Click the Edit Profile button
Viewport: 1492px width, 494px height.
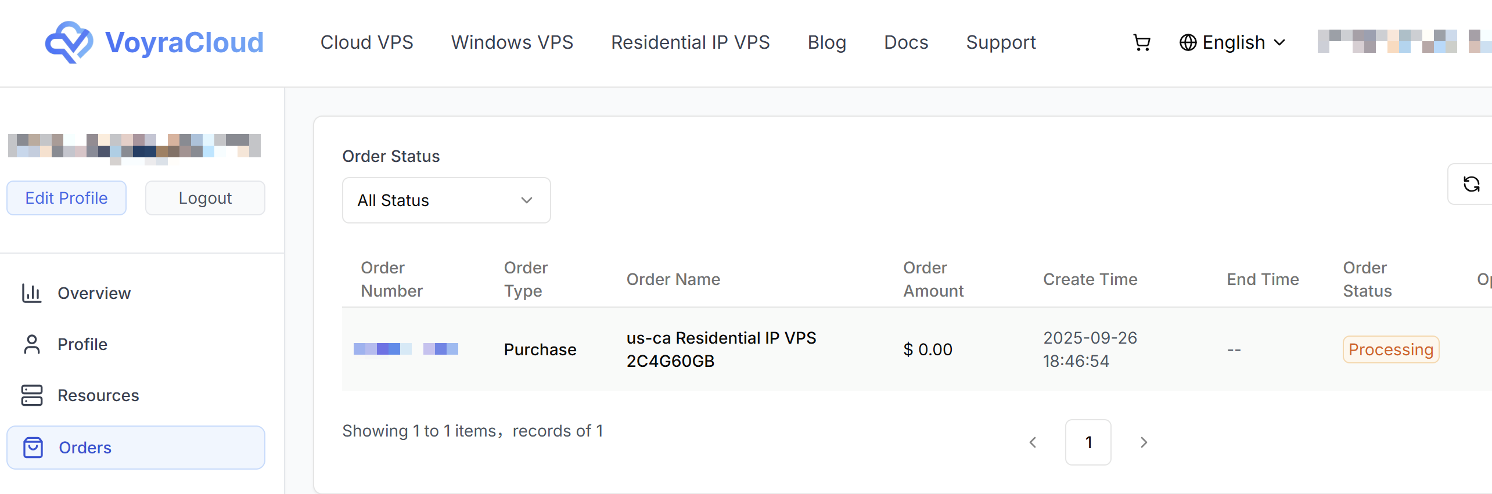(x=66, y=198)
